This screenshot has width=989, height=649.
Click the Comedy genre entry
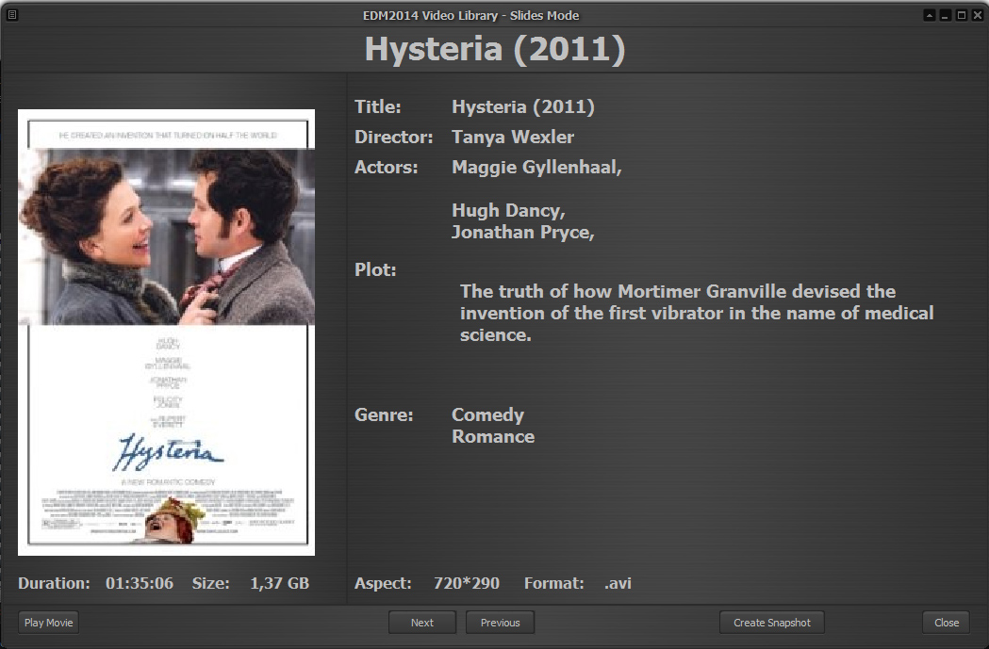[487, 414]
